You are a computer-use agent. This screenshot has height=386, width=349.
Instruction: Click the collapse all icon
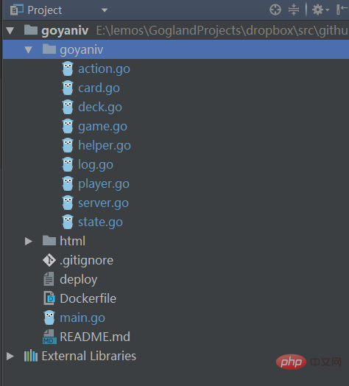pos(294,10)
